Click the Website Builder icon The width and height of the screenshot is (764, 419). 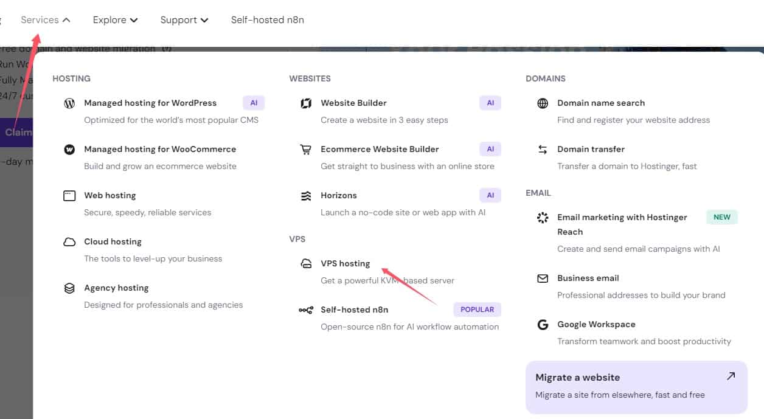point(306,103)
